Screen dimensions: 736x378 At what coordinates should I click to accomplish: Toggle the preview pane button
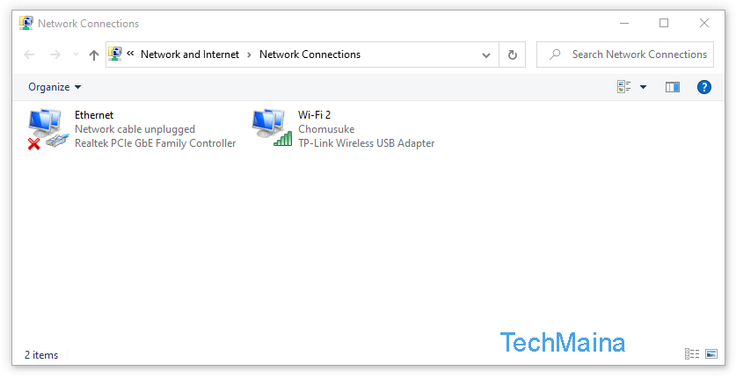672,87
